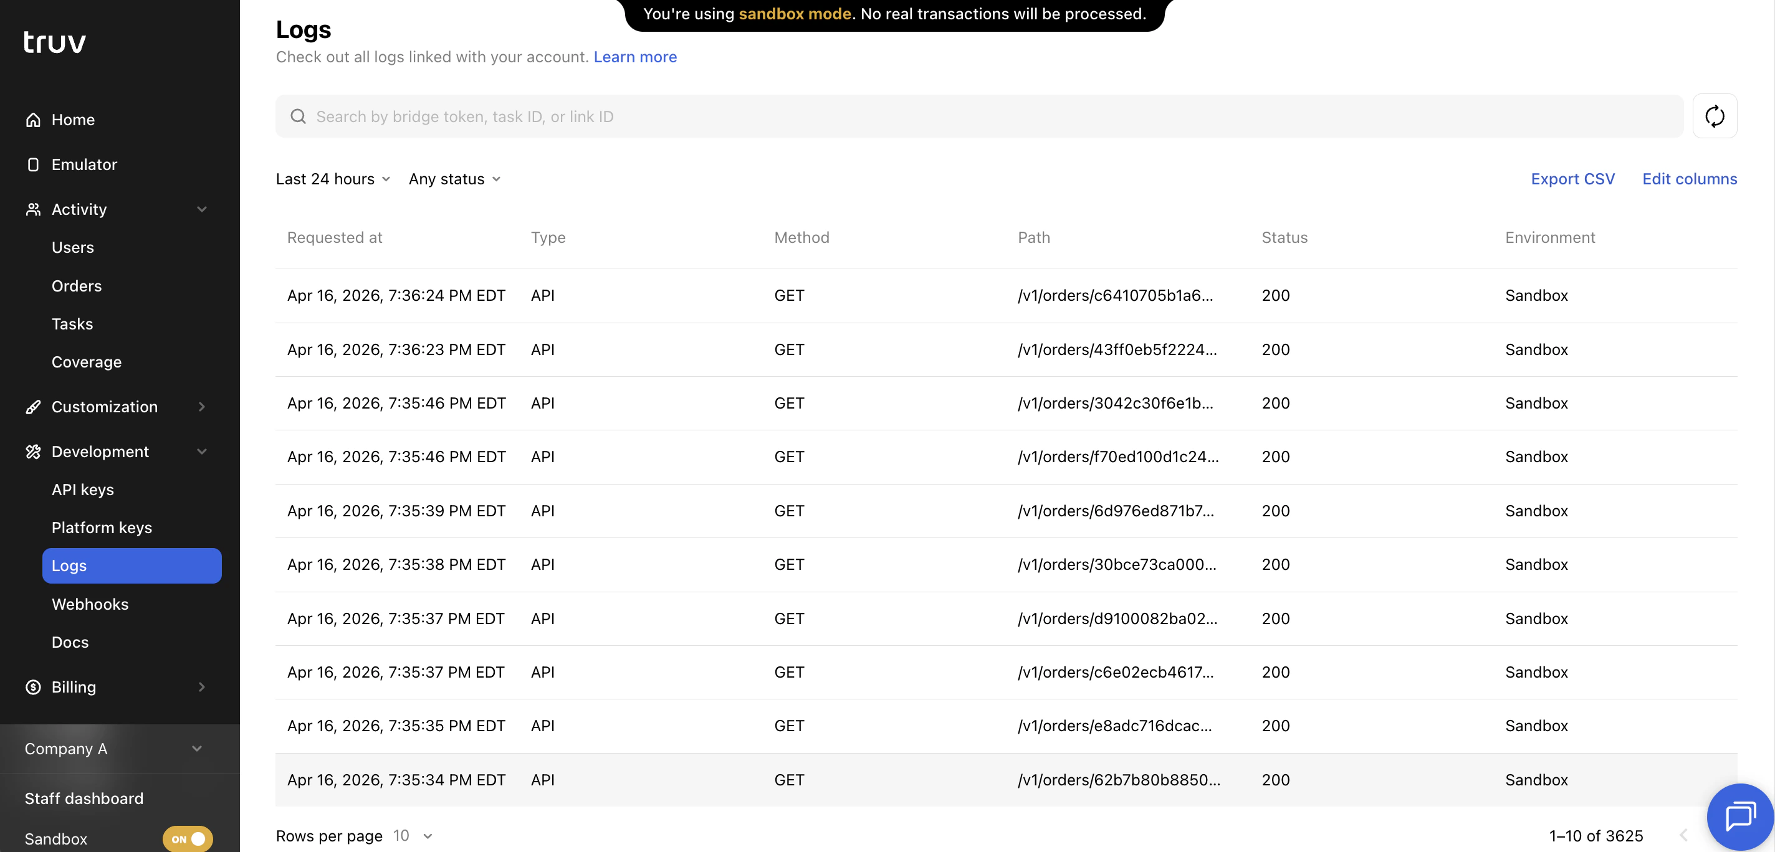Viewport: 1775px width, 852px height.
Task: Switch to the Webhooks page
Action: [x=90, y=604]
